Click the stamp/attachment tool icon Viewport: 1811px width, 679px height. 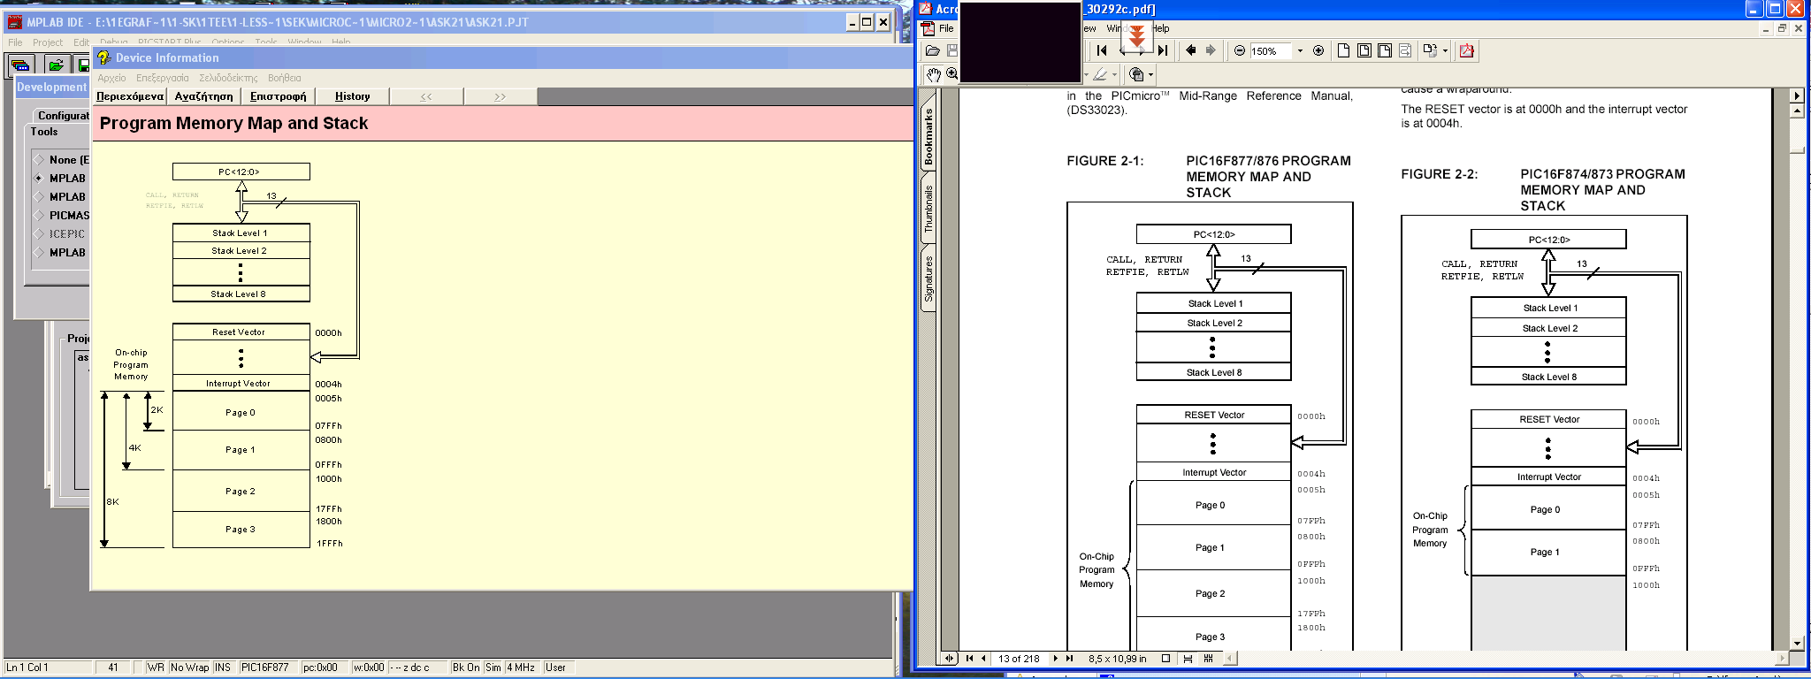[x=1137, y=74]
